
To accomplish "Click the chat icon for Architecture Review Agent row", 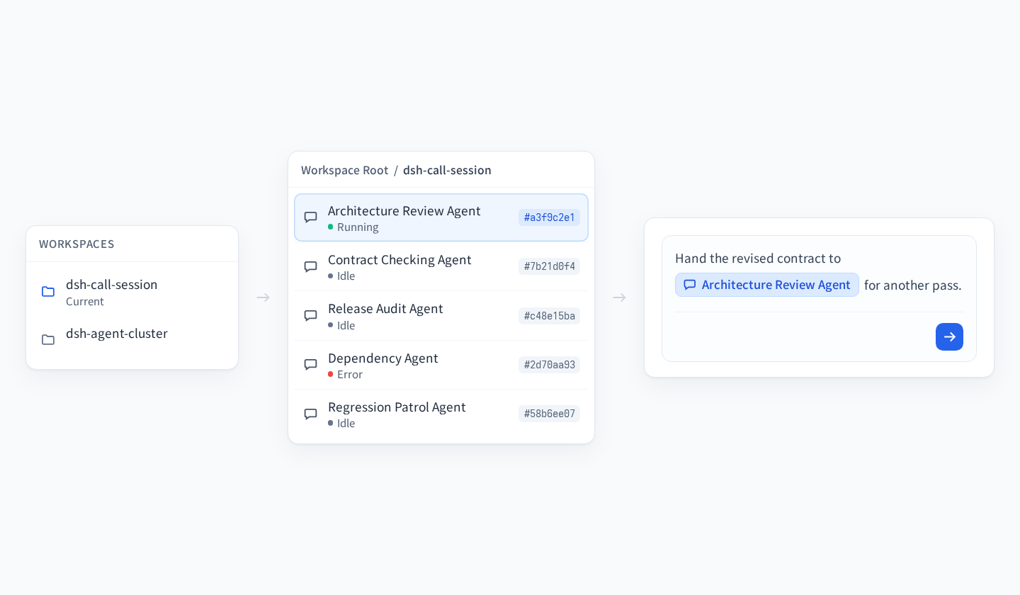I will pos(310,217).
